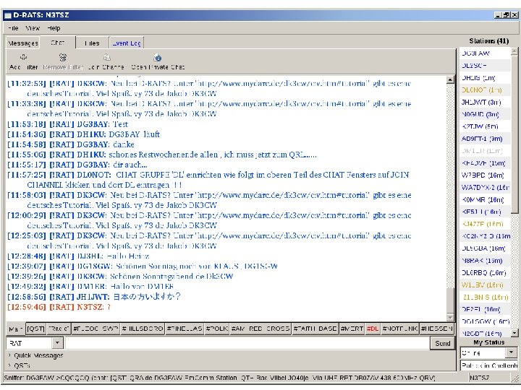
Task: Click chat scrollbar down arrow
Action: point(450,317)
